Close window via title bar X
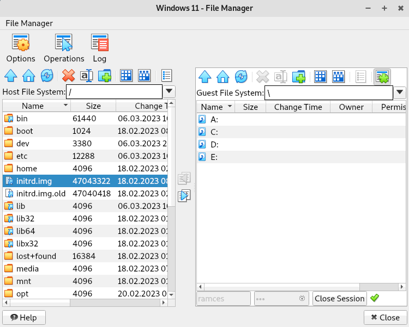Image resolution: width=409 pixels, height=327 pixels. (401, 8)
